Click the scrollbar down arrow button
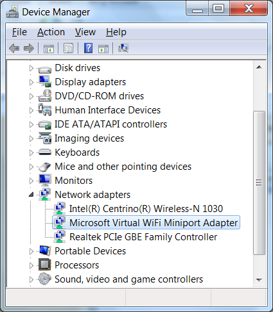The width and height of the screenshot is (273, 312). (259, 280)
